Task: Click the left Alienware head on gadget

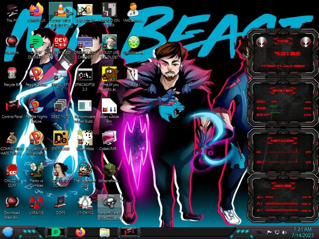Action: coord(261,42)
